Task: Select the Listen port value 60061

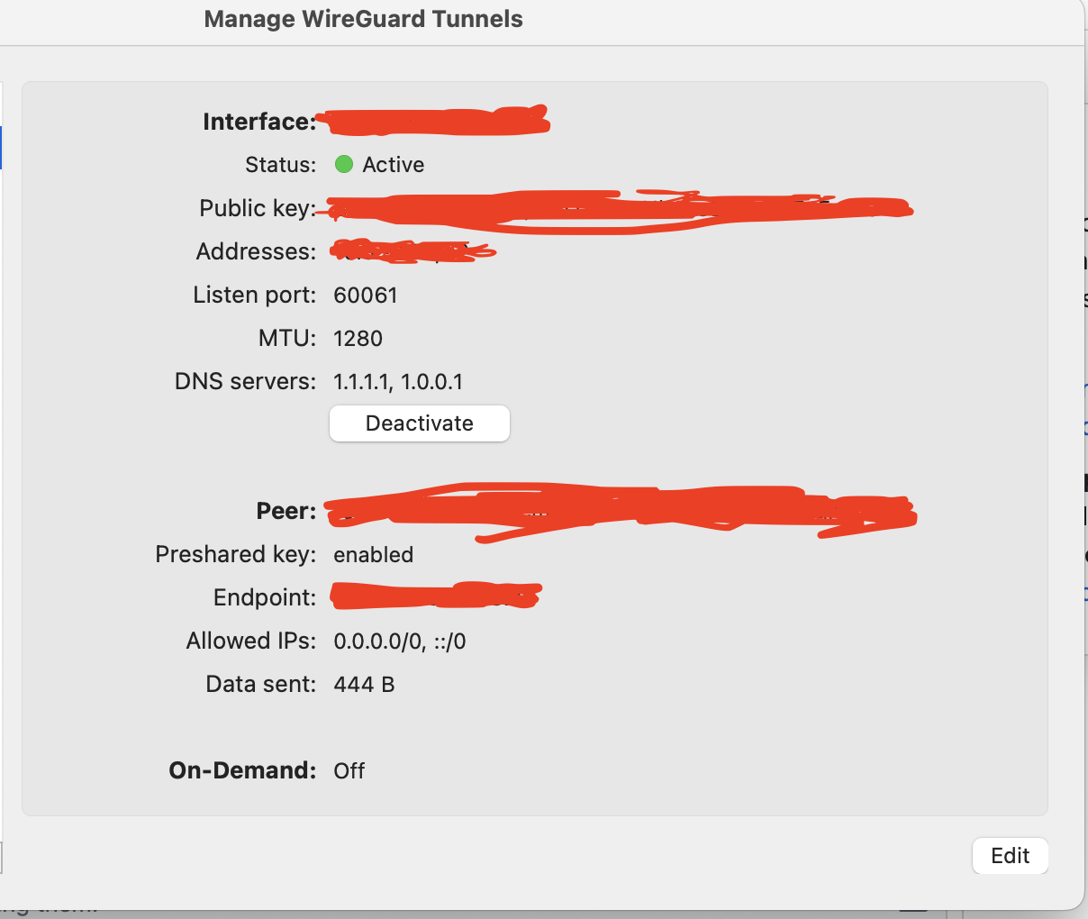Action: point(365,295)
